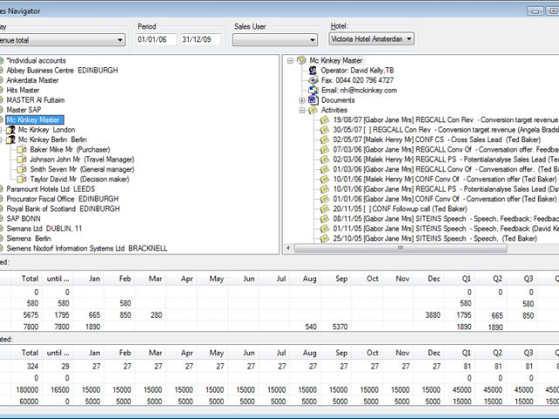
Task: Click the 60000 total cell
Action: 29,402
